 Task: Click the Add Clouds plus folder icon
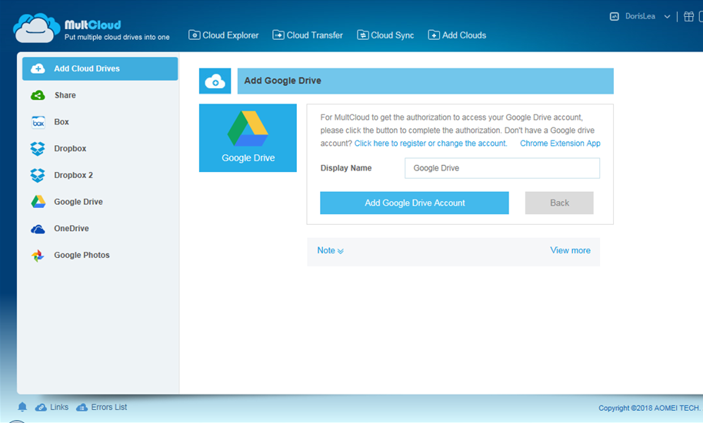[x=434, y=35]
